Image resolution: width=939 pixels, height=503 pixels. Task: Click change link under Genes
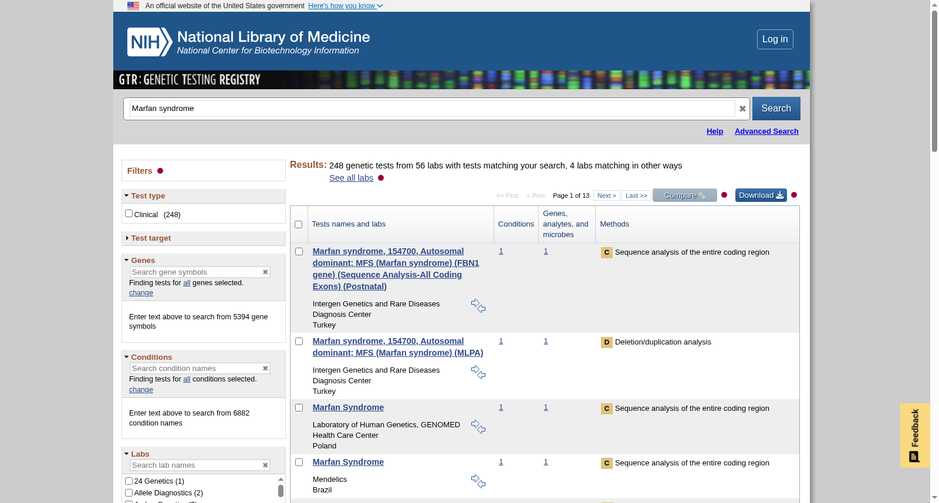tap(141, 293)
